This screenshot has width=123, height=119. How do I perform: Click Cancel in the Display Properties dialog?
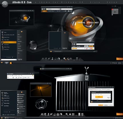click(x=106, y=105)
